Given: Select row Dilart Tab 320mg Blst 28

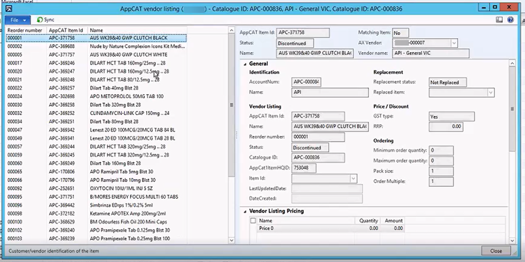Looking at the screenshot, I should click(96, 105).
